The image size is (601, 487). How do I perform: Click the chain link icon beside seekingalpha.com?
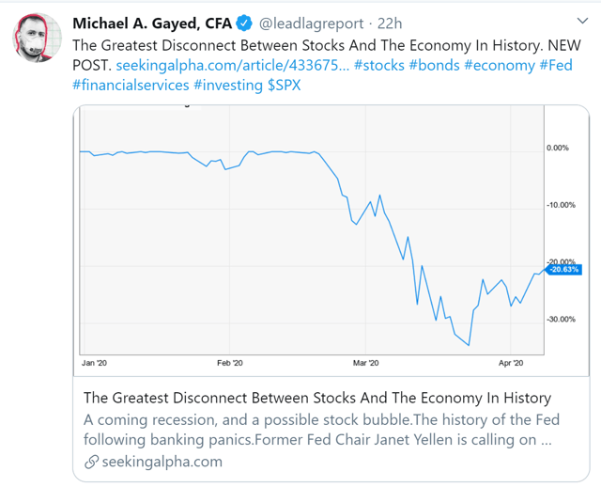91,461
